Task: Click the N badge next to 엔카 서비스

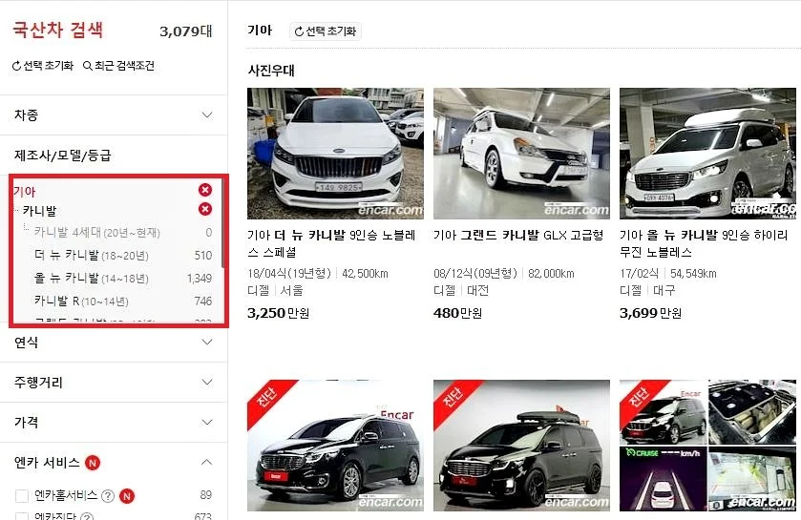Action: coord(93,463)
